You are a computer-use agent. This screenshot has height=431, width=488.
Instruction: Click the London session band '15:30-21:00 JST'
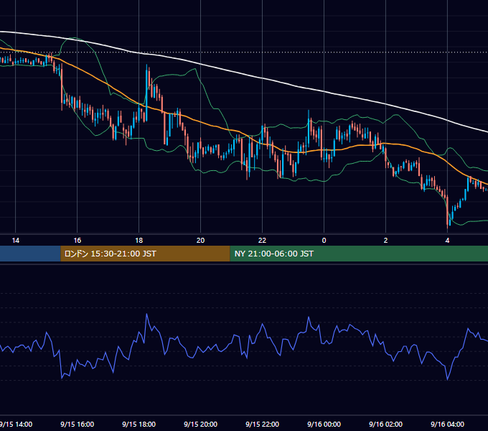(145, 254)
